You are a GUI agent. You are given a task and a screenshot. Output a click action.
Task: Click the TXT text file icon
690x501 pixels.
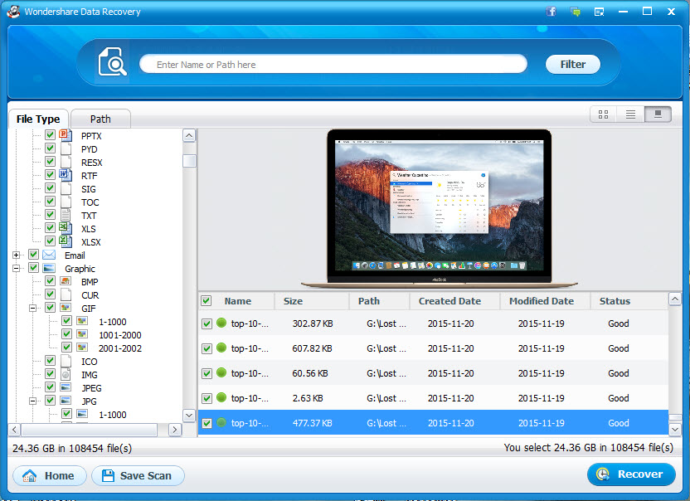pyautogui.click(x=66, y=215)
